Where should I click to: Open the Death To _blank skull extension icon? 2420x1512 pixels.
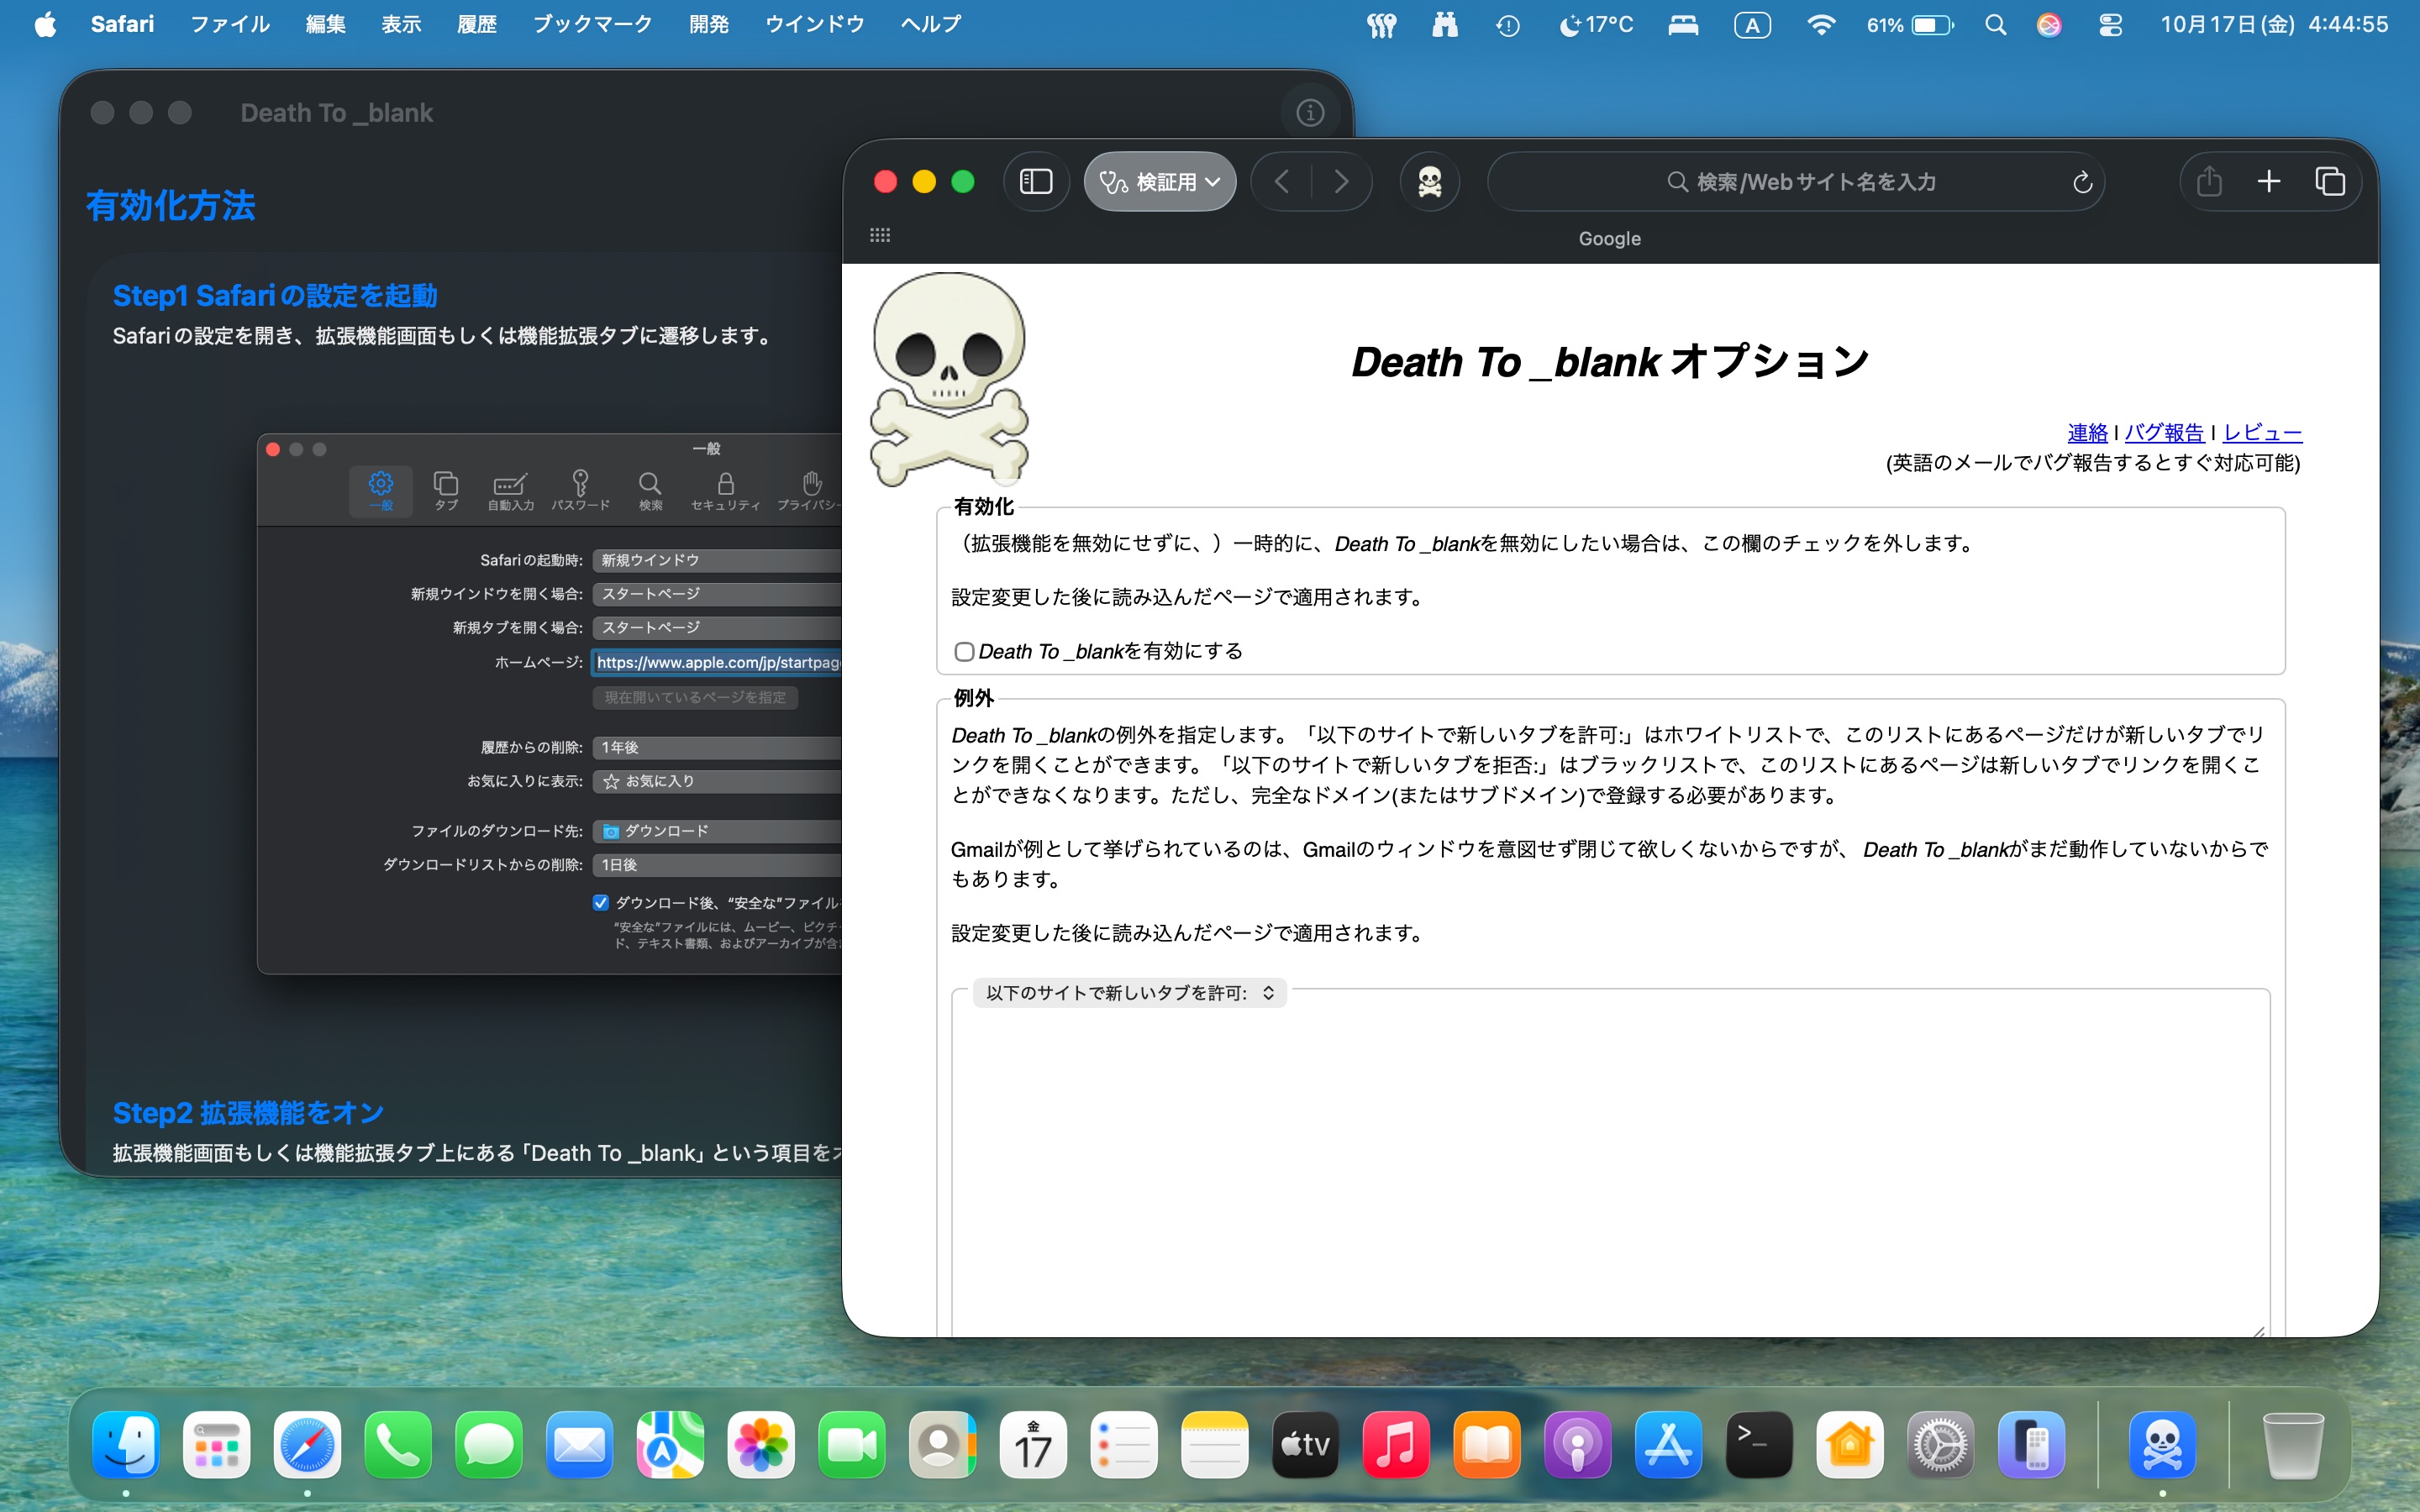(x=1430, y=181)
